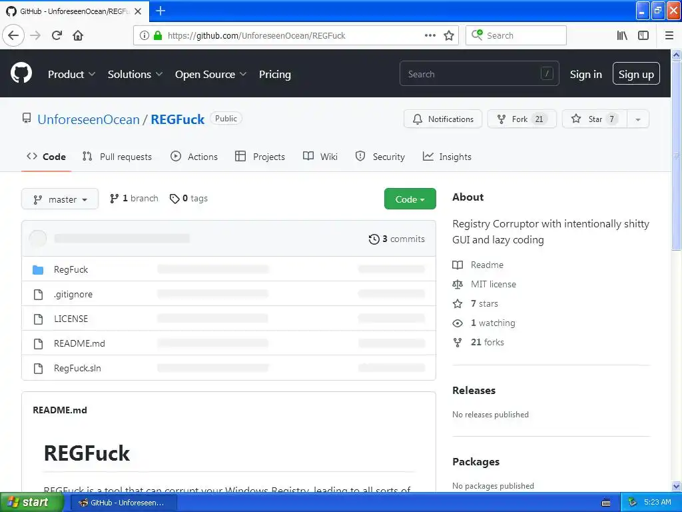This screenshot has width=682, height=512.
Task: Open the LICENSE file
Action: tap(71, 319)
